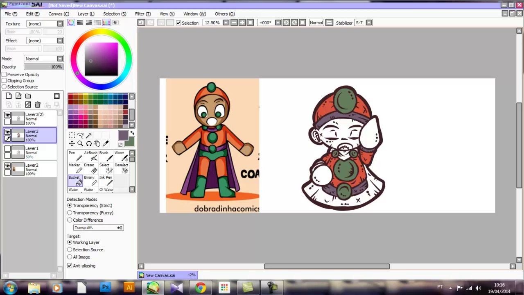The height and width of the screenshot is (295, 524).
Task: Hide Layer2 with its eye icon
Action: pyautogui.click(x=7, y=166)
